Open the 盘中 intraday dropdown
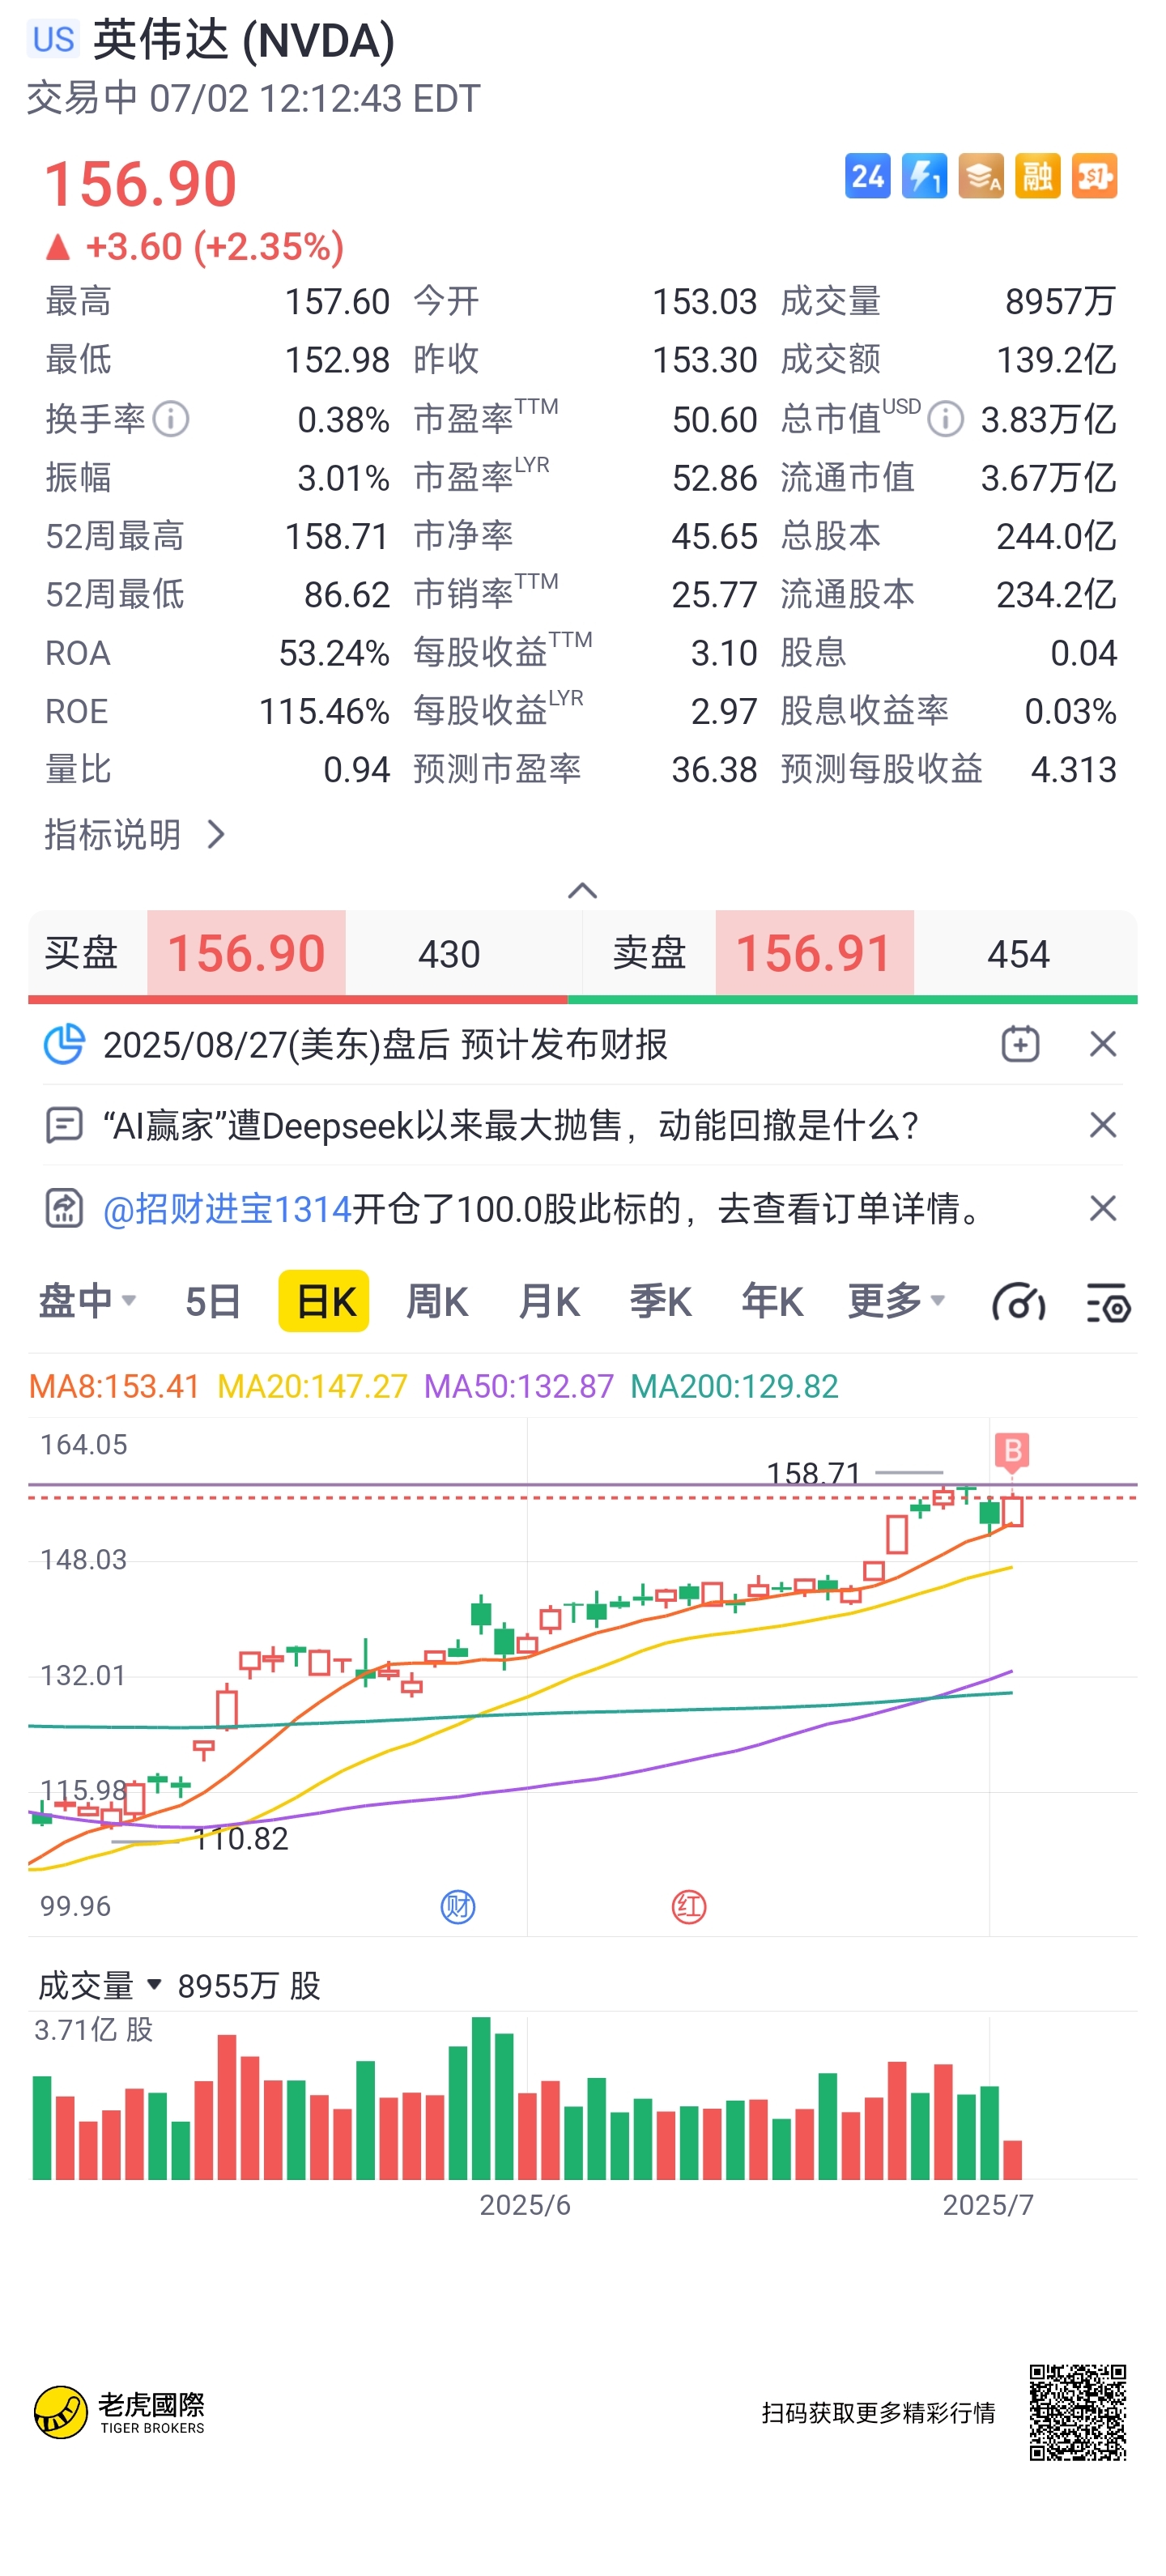Screen dimensions: 1166x2576 tap(87, 1301)
